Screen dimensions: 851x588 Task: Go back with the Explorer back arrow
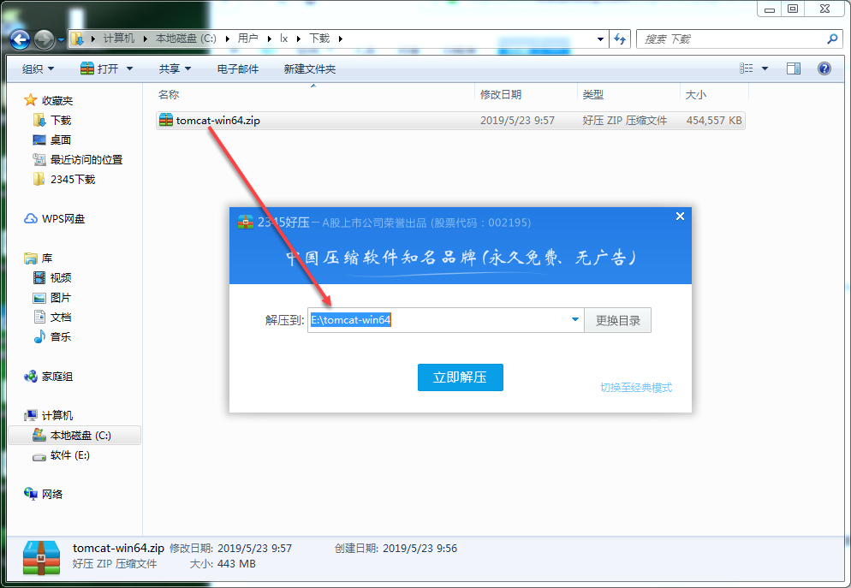click(x=20, y=39)
